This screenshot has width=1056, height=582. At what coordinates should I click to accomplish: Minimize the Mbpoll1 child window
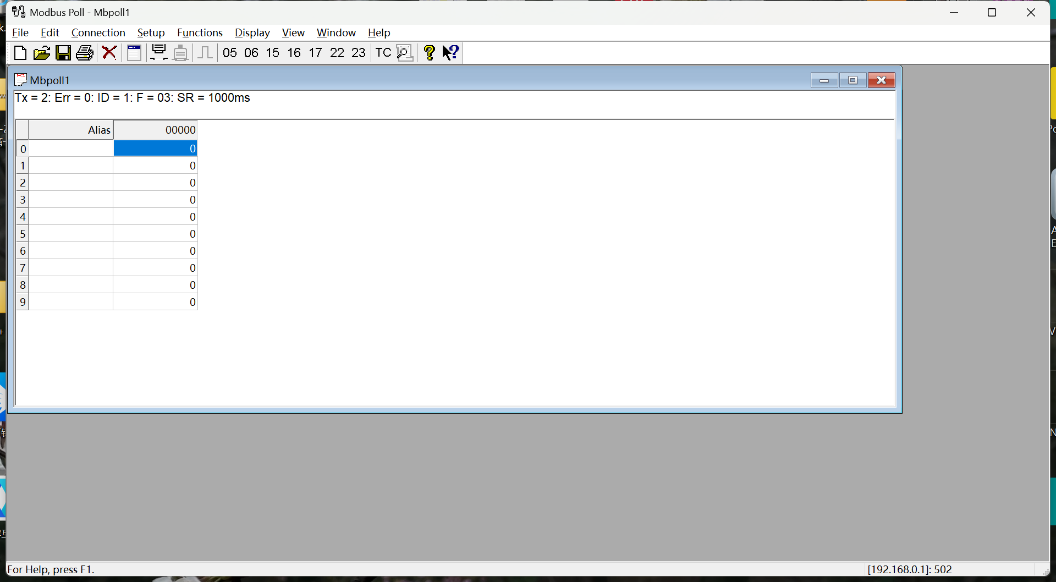[x=824, y=80]
